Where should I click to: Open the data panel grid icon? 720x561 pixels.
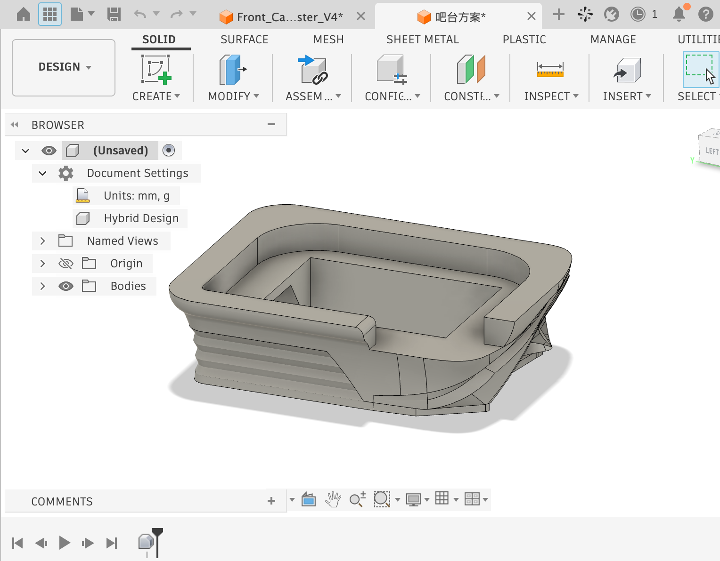point(50,15)
